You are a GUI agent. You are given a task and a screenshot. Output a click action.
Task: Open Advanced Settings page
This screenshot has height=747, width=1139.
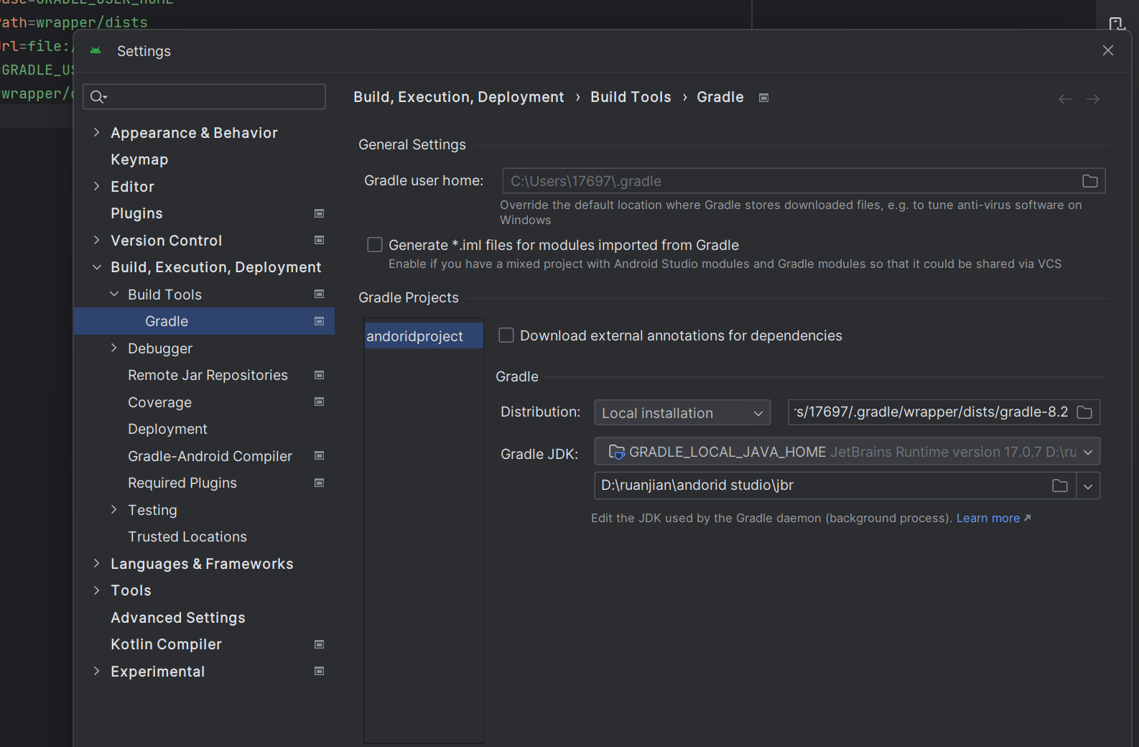[178, 618]
